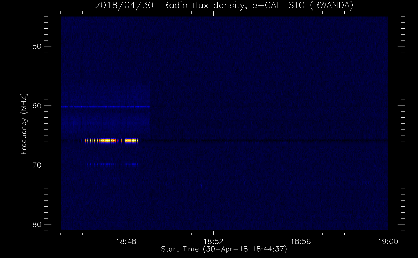
Task: Click the 18:48 time tick label
Action: click(x=126, y=242)
